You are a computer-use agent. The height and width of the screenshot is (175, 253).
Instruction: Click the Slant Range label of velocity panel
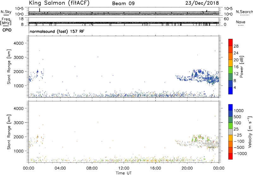tap(9, 132)
